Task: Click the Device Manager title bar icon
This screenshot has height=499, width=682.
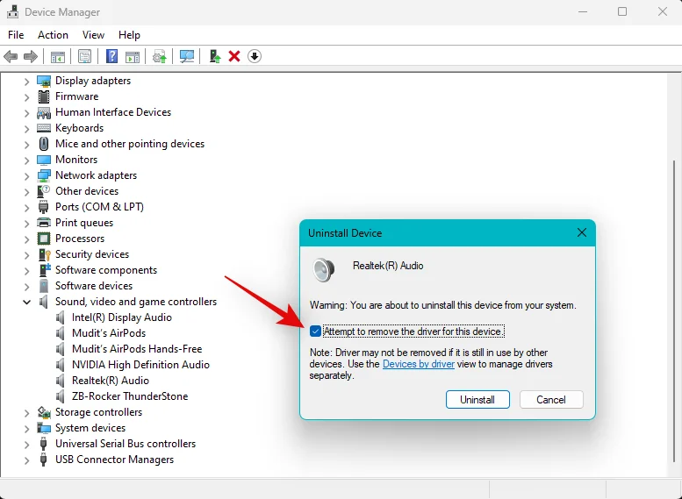Action: (12, 11)
